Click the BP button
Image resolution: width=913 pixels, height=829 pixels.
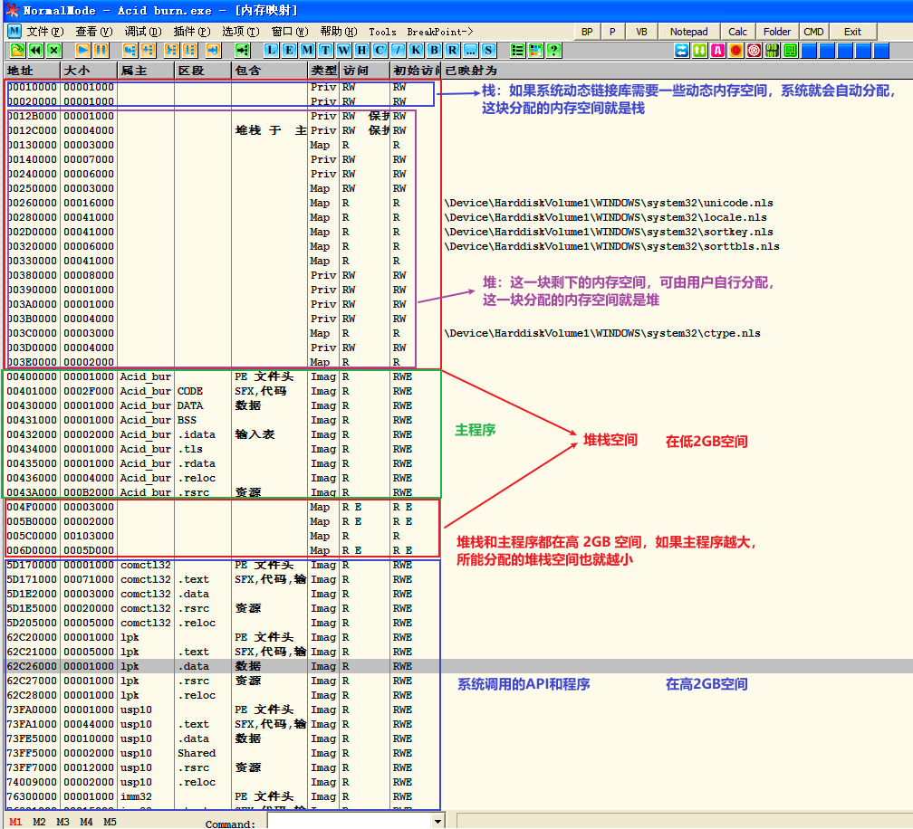click(x=587, y=32)
